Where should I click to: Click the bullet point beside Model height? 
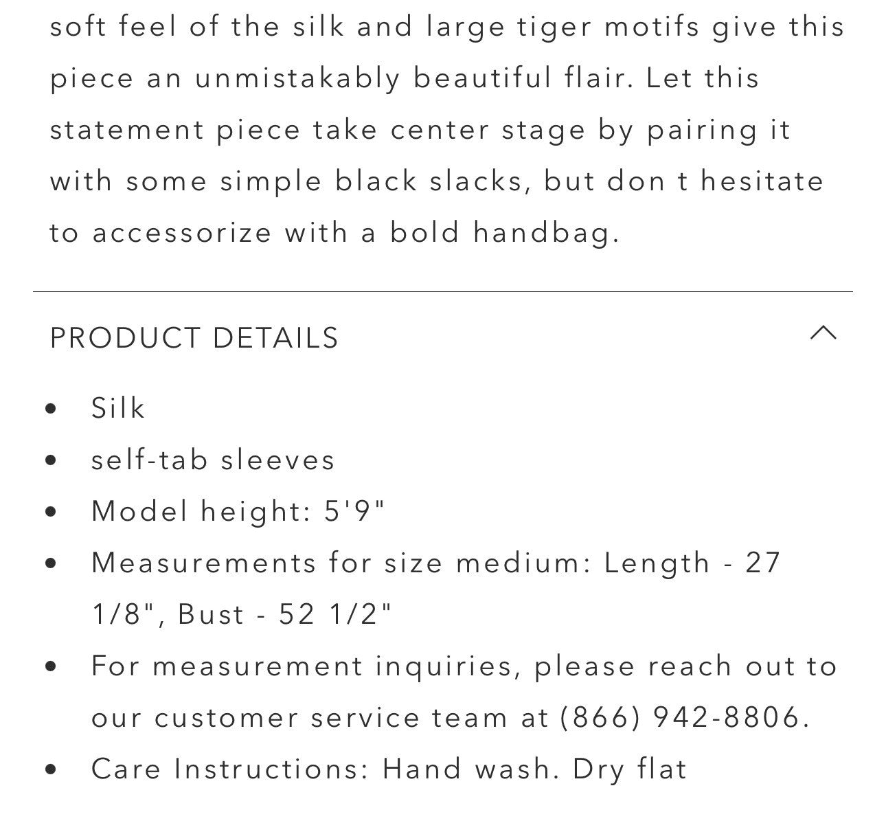click(51, 513)
